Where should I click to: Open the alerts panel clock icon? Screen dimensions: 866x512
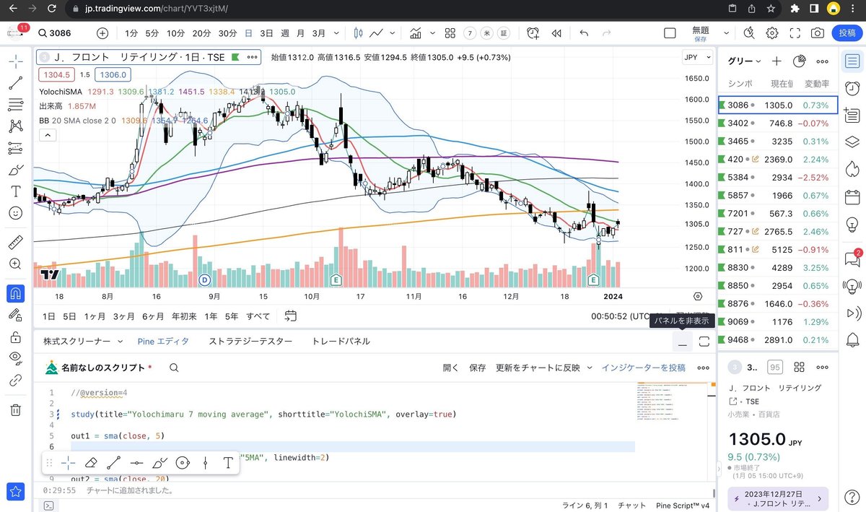852,88
